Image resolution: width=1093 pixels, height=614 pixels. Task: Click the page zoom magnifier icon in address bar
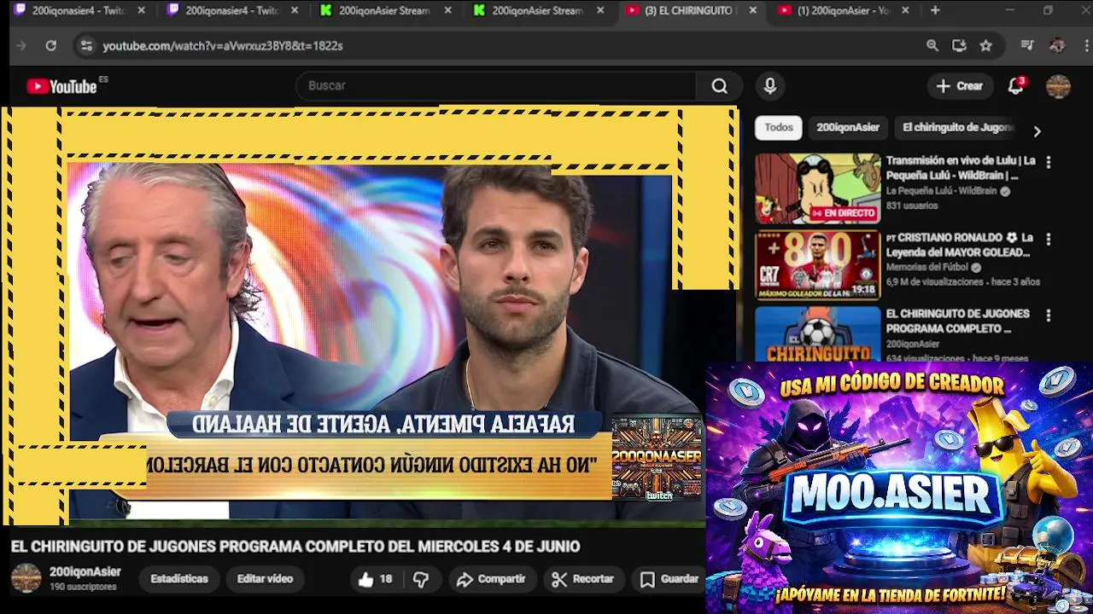coord(932,46)
